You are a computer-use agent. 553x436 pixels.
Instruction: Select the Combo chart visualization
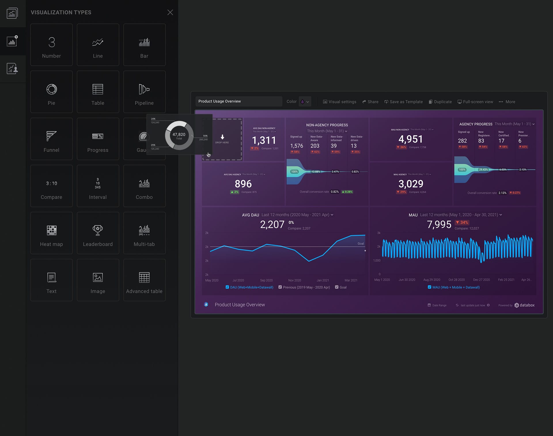tap(144, 186)
